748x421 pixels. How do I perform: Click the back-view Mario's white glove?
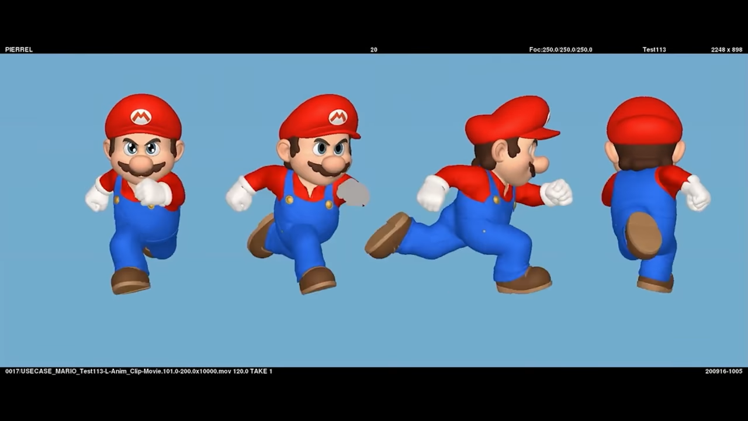696,194
